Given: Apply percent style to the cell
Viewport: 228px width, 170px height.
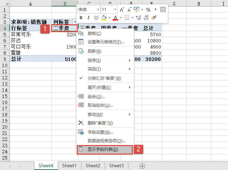Looking at the screenshot, I should [148, 10].
